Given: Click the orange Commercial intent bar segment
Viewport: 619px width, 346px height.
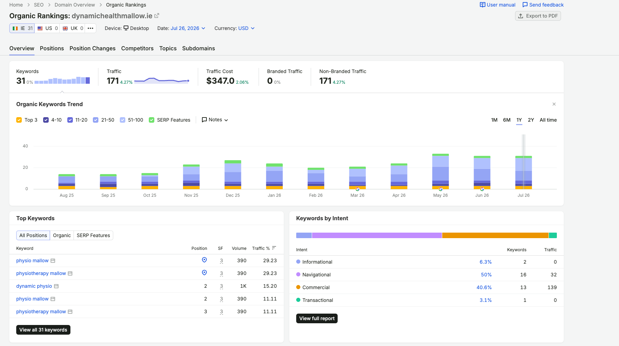Looking at the screenshot, I should point(495,235).
